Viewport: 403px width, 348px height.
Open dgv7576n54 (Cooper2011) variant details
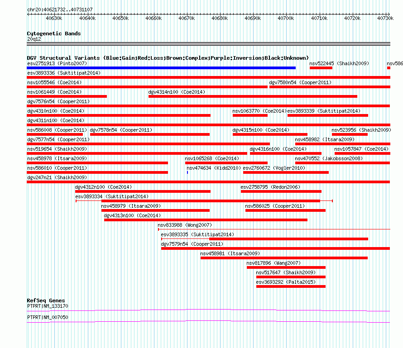click(208, 106)
